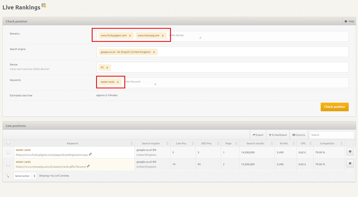Remove the easter cards keyword tag
The image size is (358, 197).
(118, 82)
